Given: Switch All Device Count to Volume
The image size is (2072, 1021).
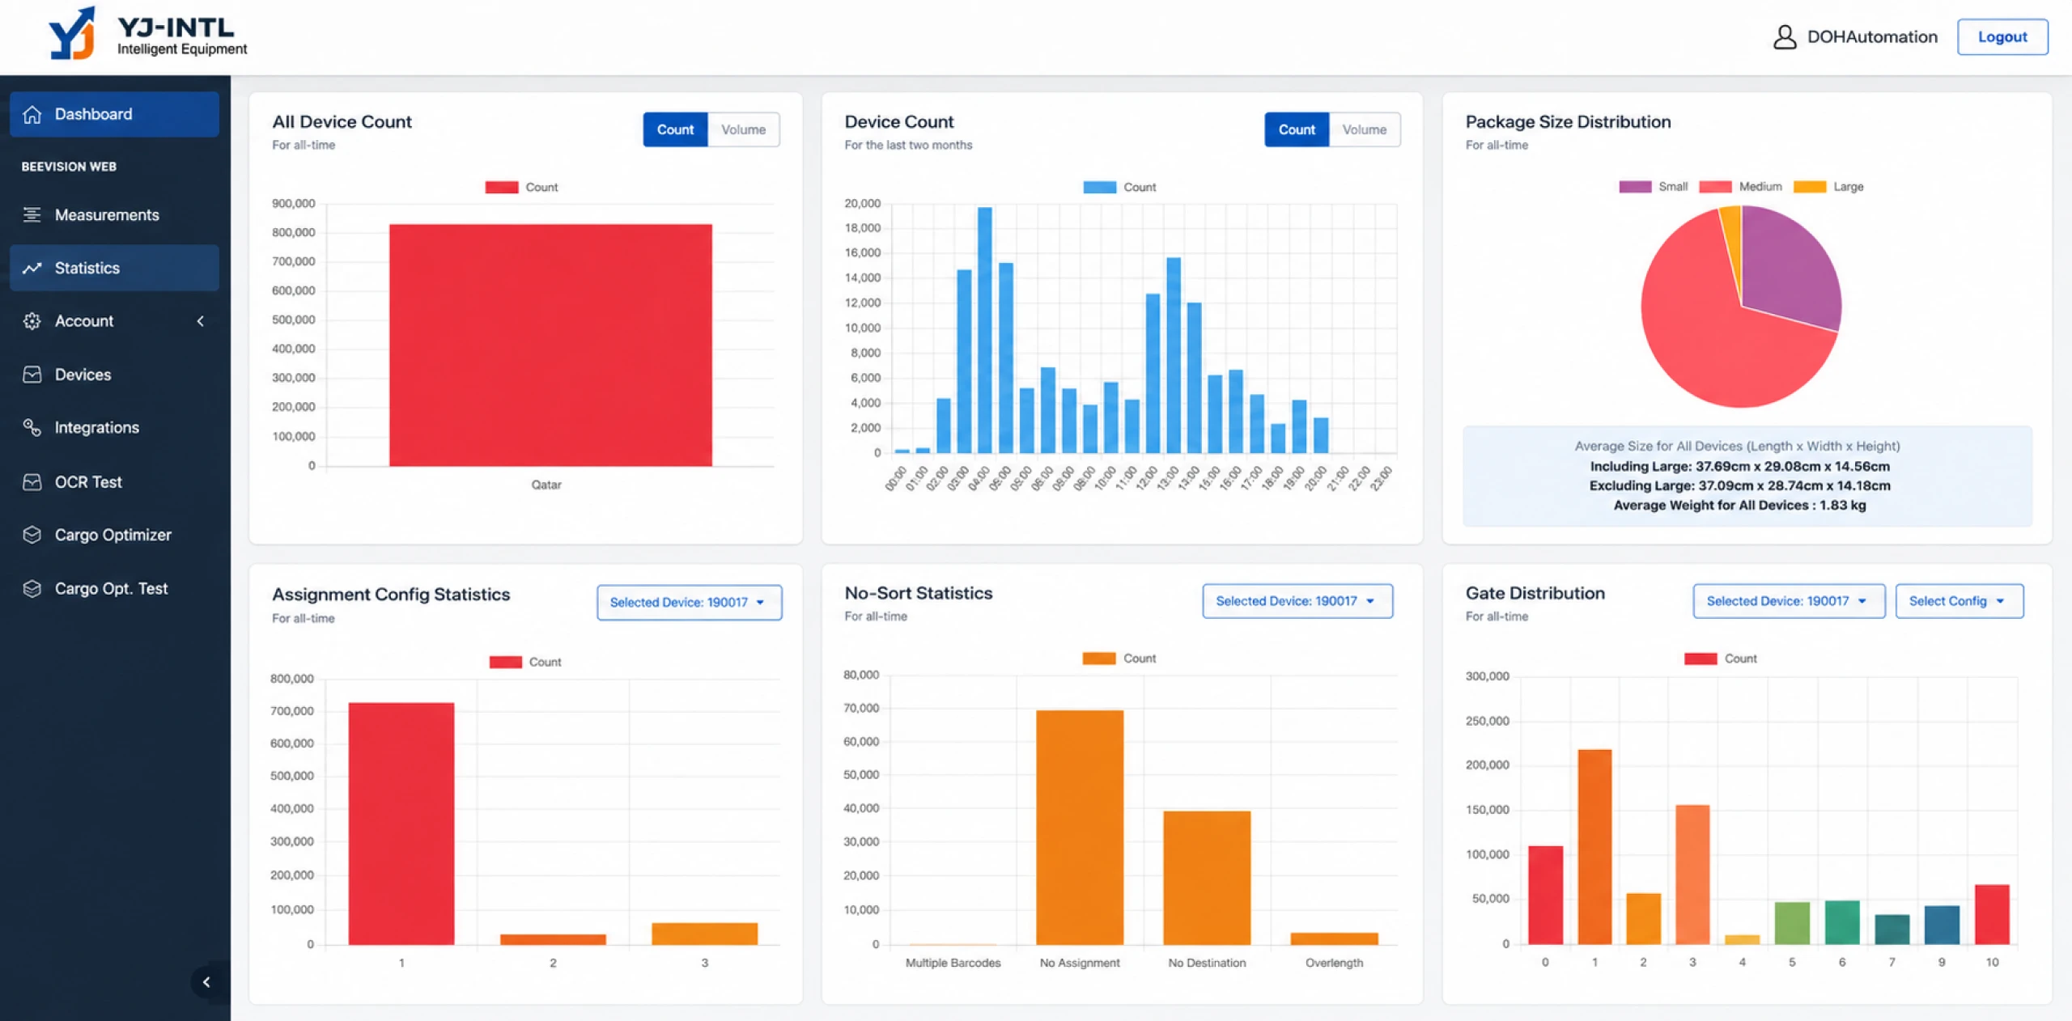Looking at the screenshot, I should click(743, 129).
